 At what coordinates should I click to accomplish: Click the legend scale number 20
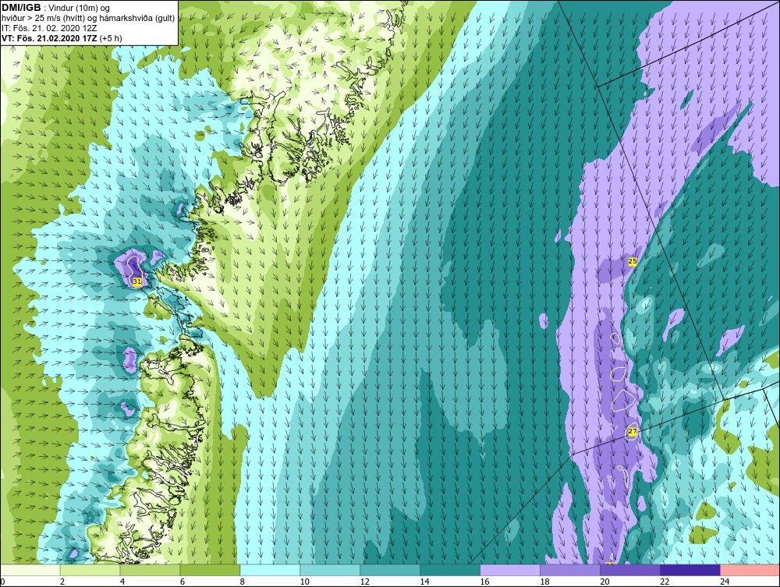604,582
